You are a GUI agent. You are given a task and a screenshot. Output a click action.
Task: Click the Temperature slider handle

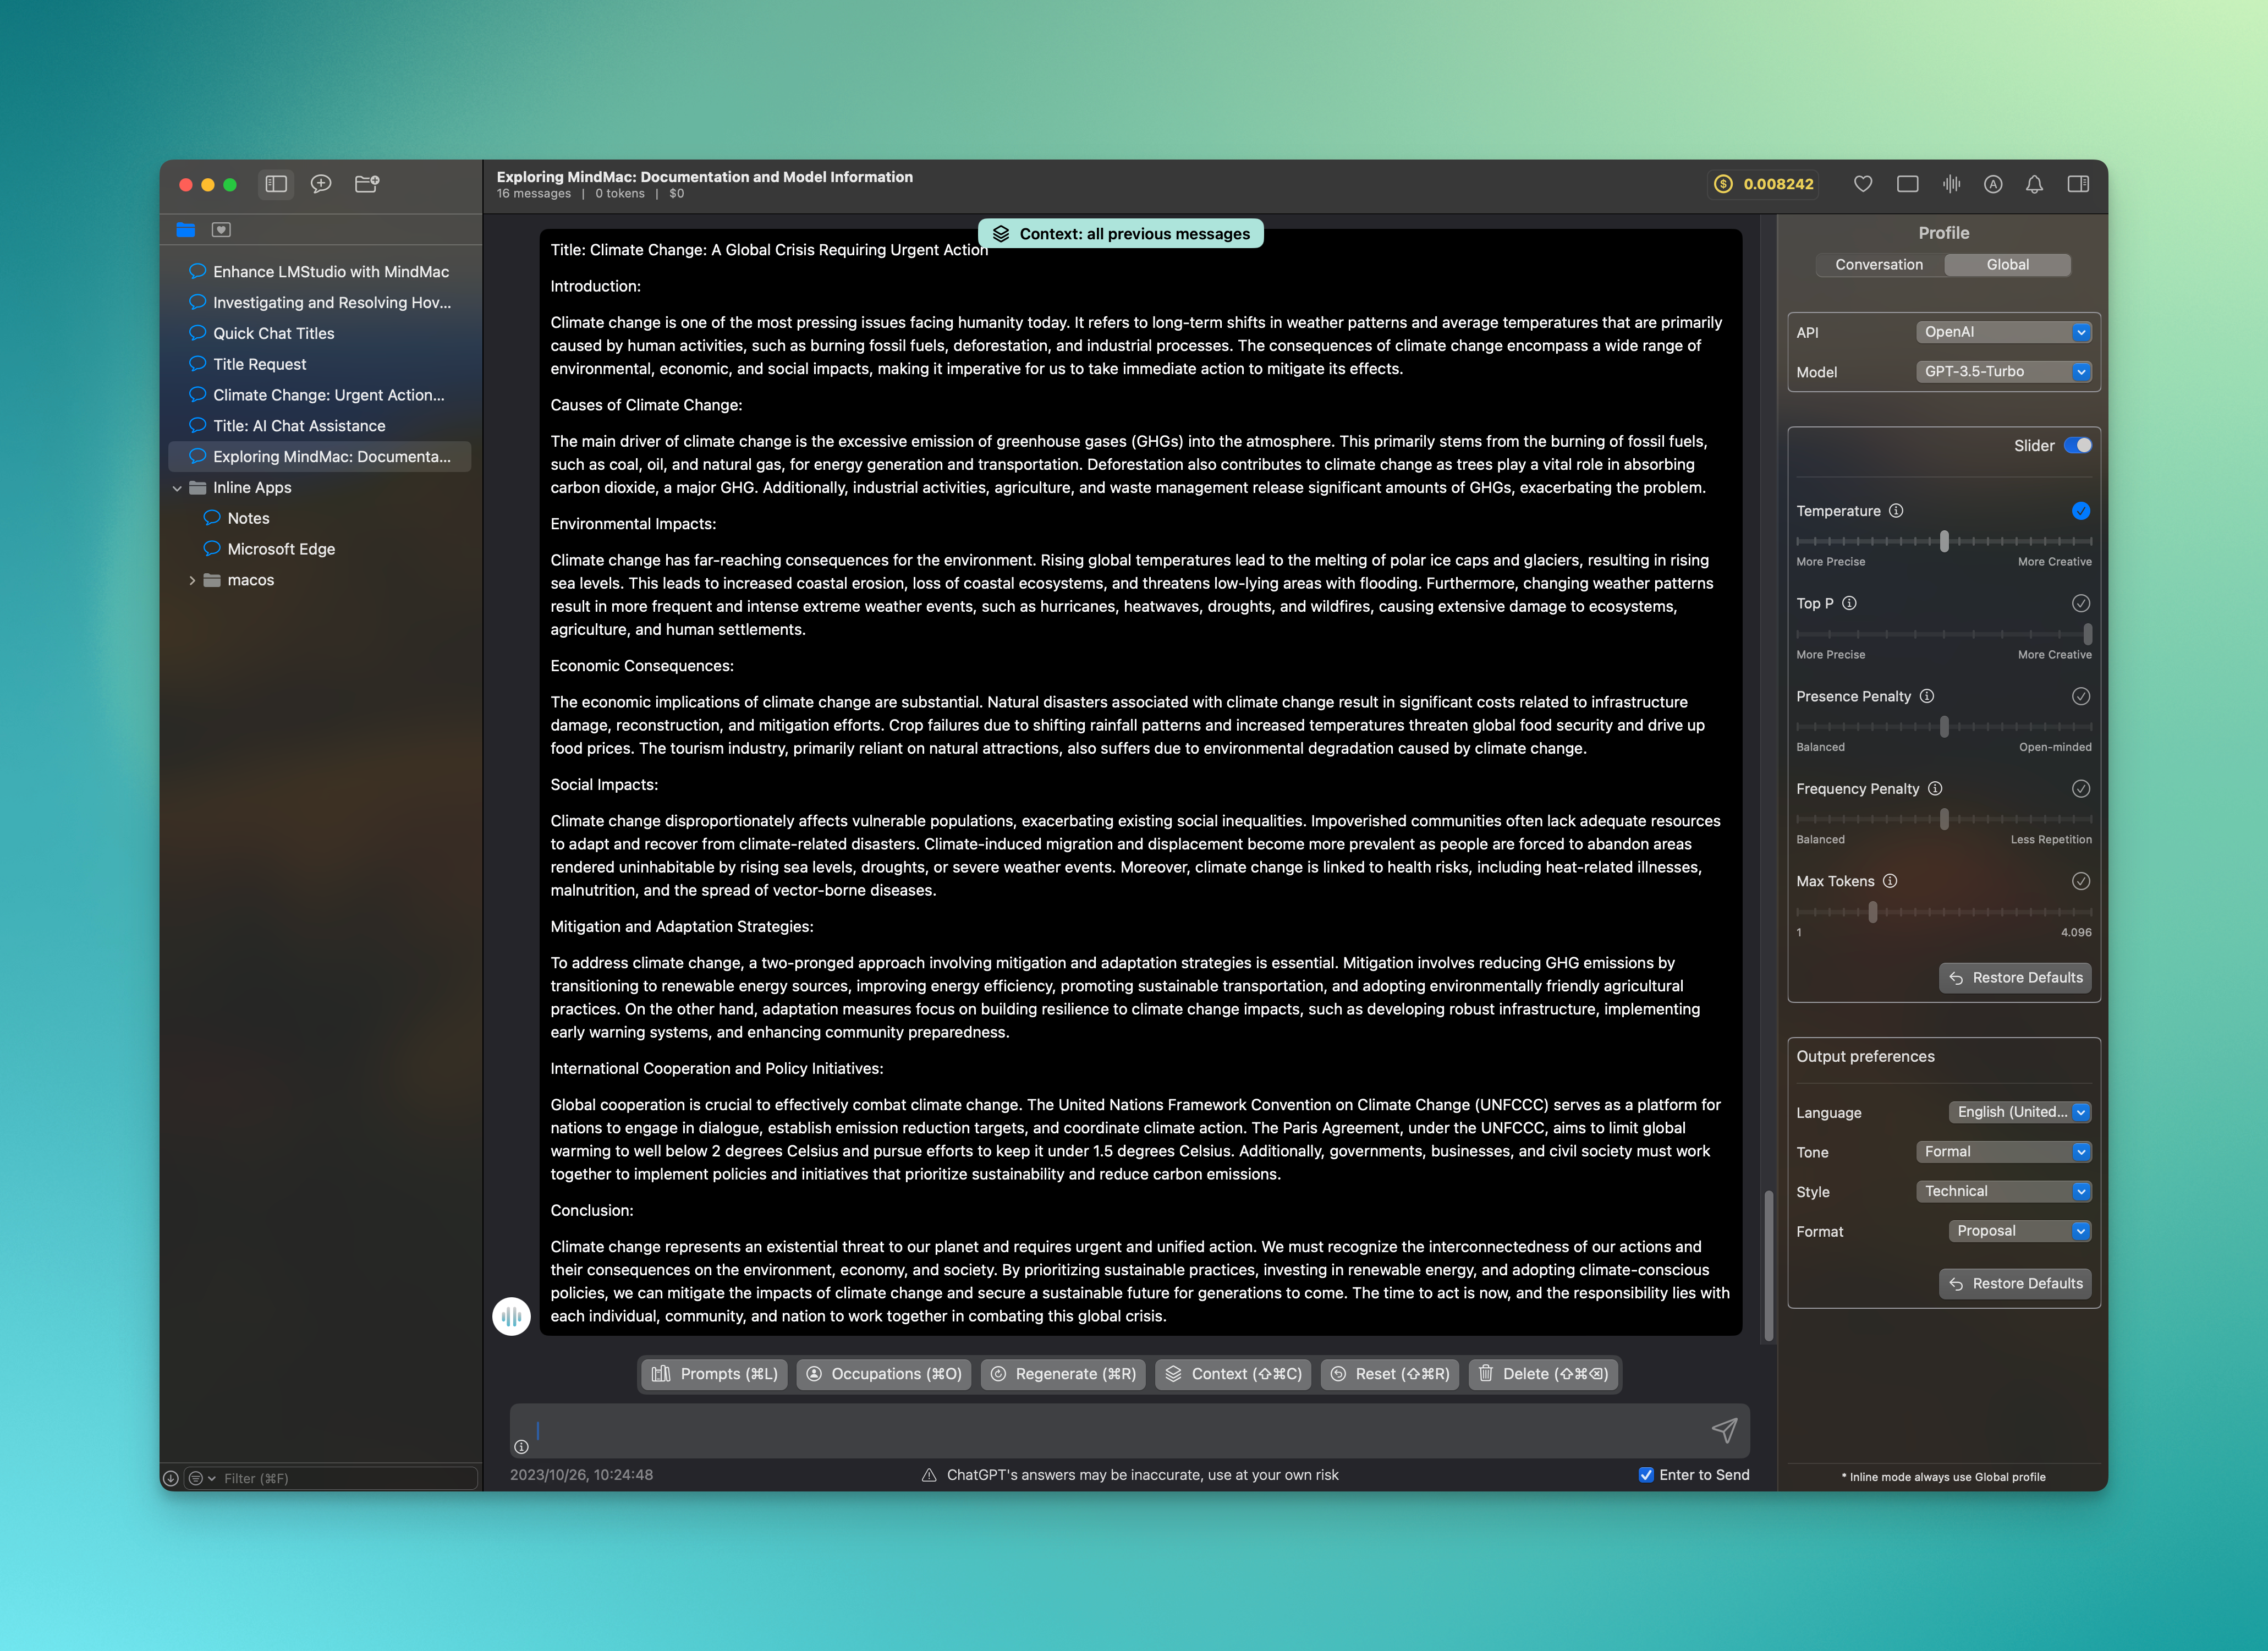pos(1944,541)
